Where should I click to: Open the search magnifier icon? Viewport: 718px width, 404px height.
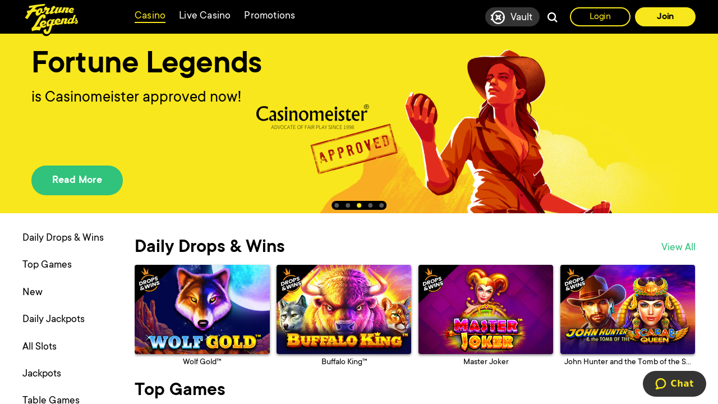553,17
